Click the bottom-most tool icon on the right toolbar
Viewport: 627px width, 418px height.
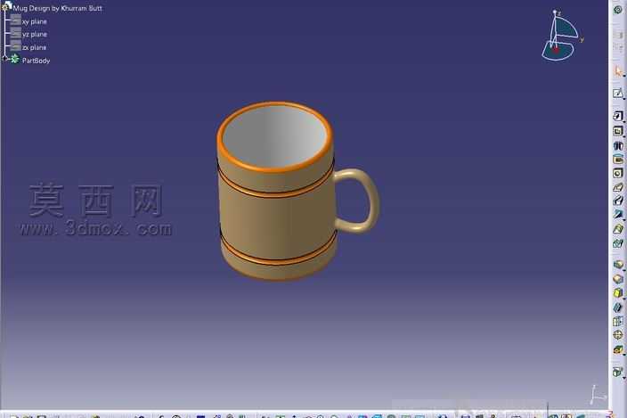[x=618, y=372]
